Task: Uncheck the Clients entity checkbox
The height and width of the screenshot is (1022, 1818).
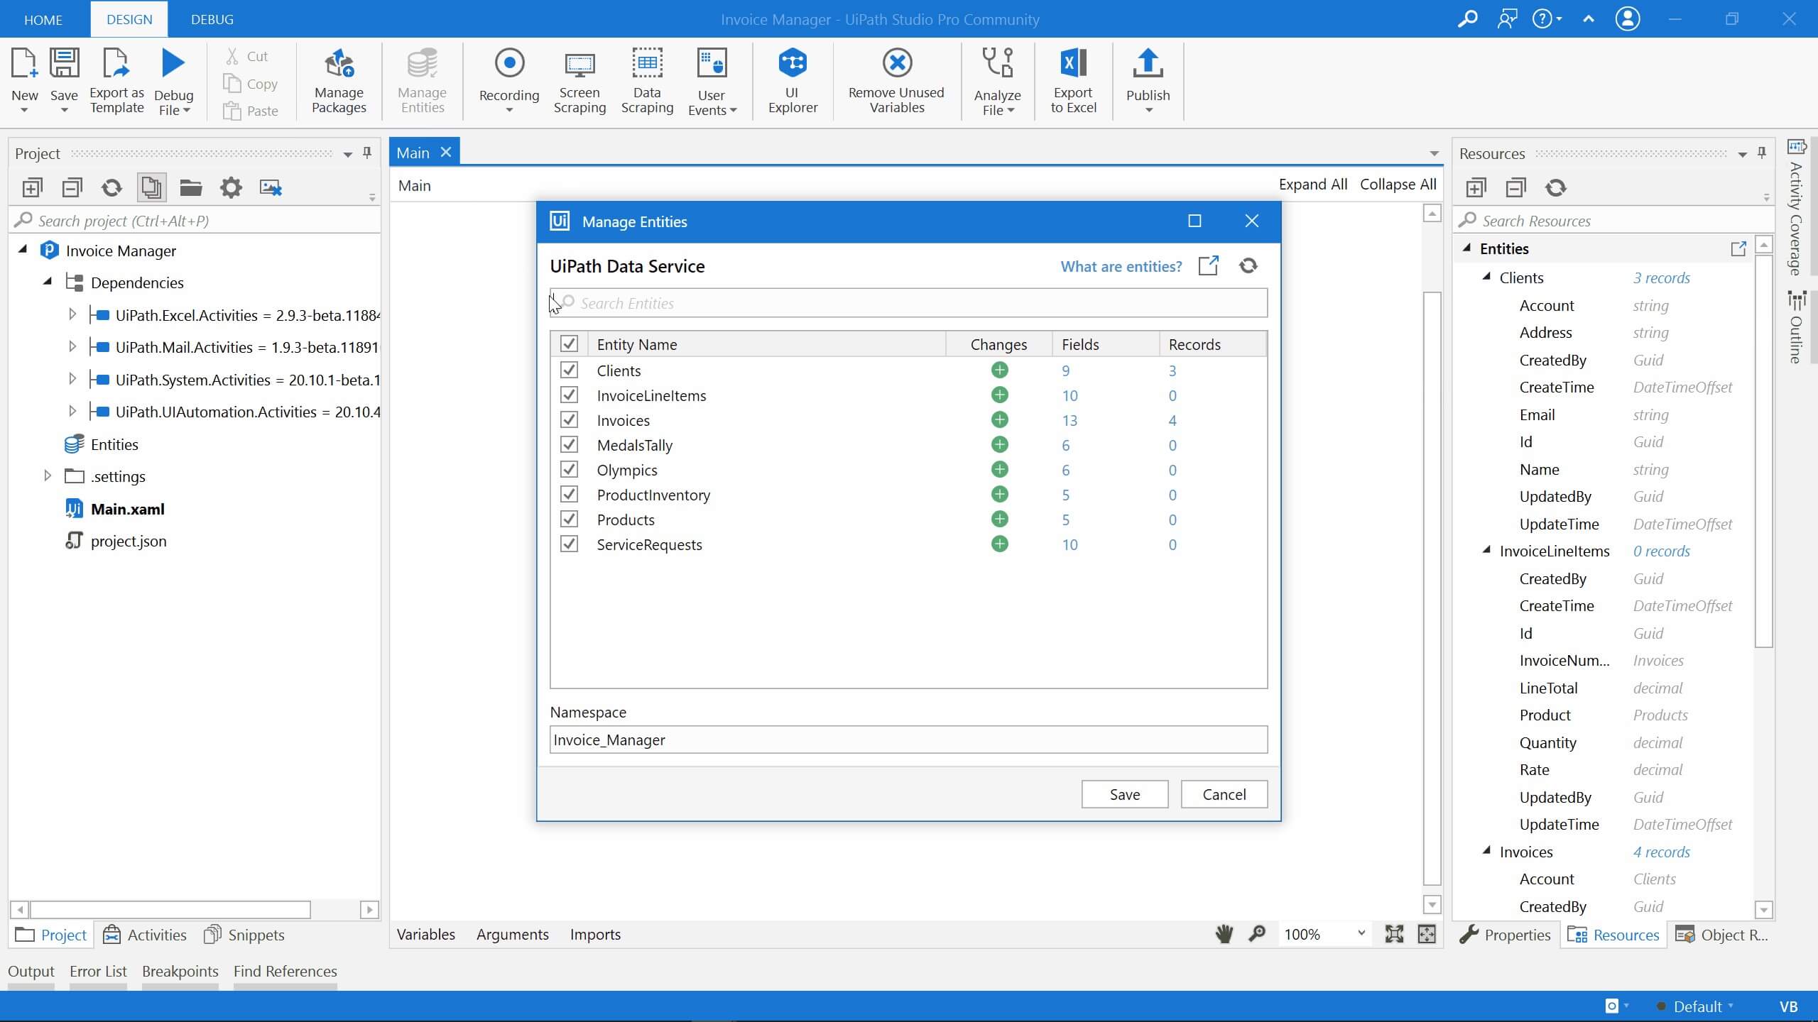Action: tap(569, 370)
